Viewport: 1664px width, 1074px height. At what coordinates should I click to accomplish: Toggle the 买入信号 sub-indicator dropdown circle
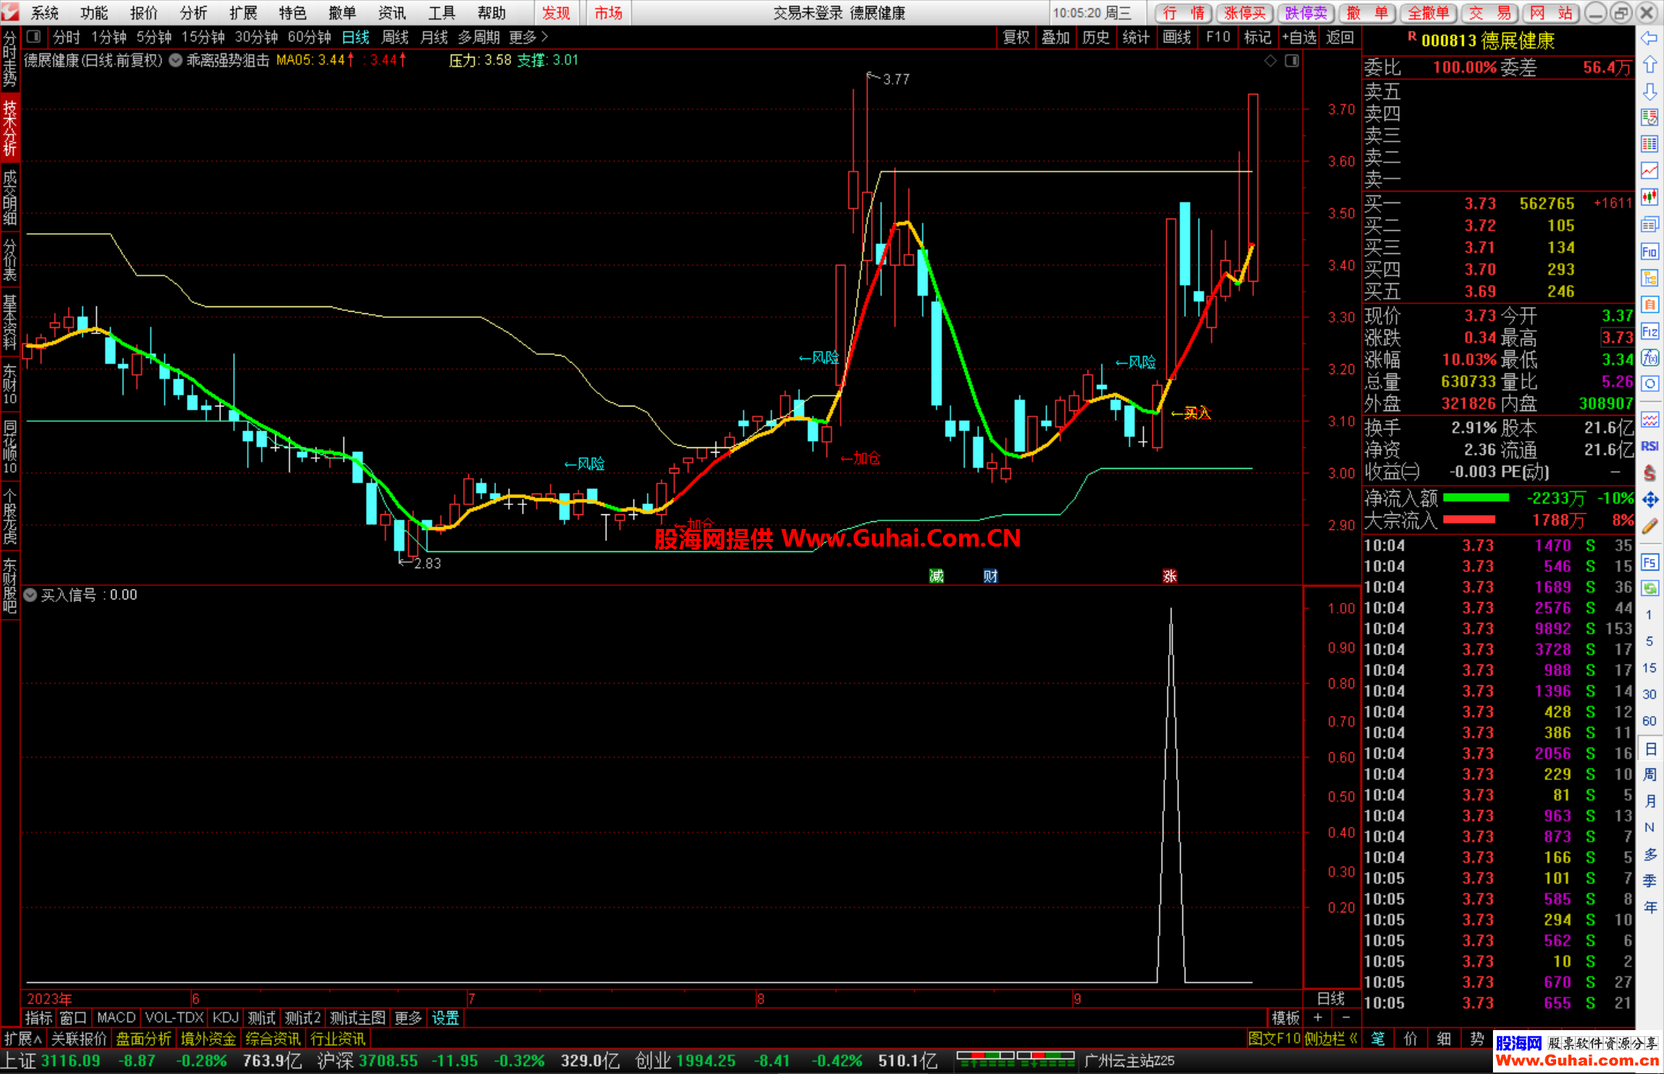[30, 594]
